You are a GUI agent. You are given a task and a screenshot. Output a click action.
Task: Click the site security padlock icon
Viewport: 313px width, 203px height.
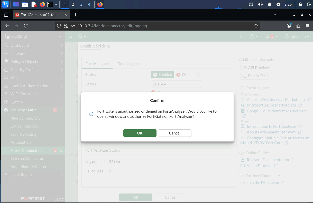[66, 26]
